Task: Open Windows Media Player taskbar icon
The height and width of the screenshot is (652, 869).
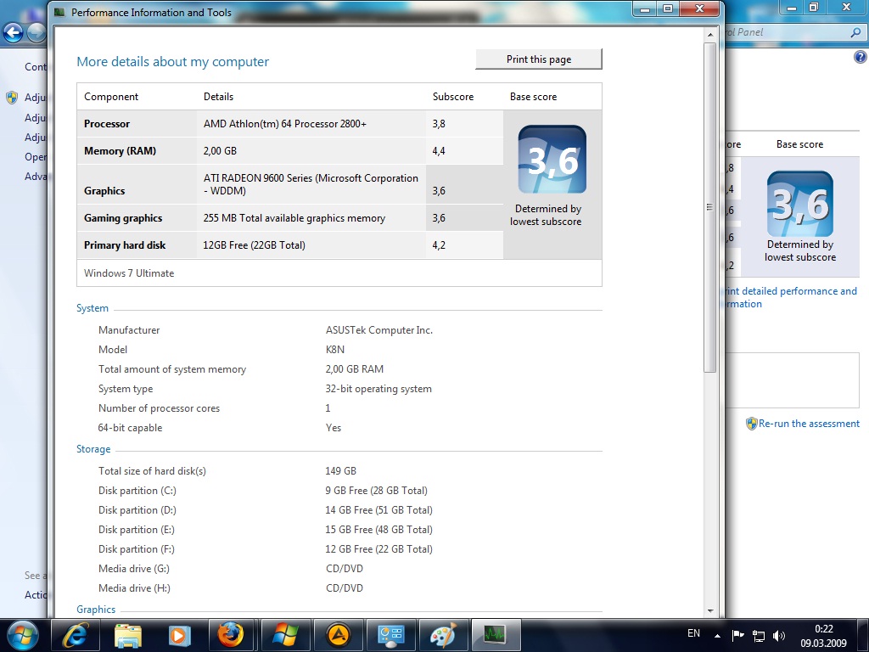Action: (180, 635)
